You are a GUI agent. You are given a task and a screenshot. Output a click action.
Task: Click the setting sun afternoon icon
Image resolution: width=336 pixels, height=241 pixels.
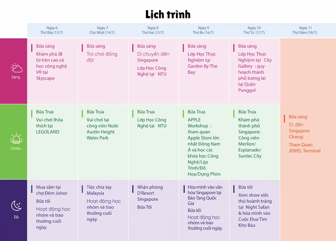pyautogui.click(x=16, y=139)
